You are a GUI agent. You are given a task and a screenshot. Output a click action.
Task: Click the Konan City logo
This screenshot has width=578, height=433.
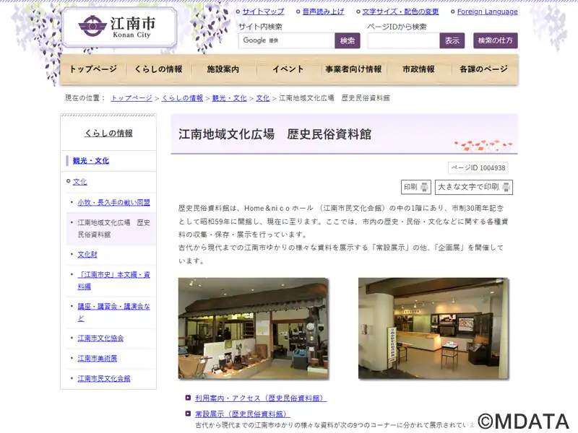tap(119, 27)
